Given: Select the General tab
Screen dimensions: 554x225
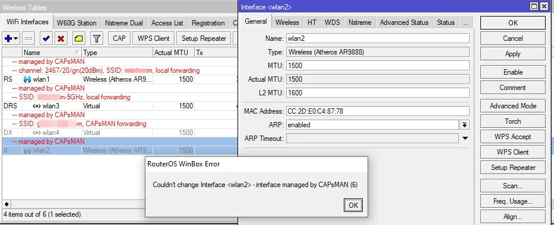Looking at the screenshot, I should coord(256,21).
